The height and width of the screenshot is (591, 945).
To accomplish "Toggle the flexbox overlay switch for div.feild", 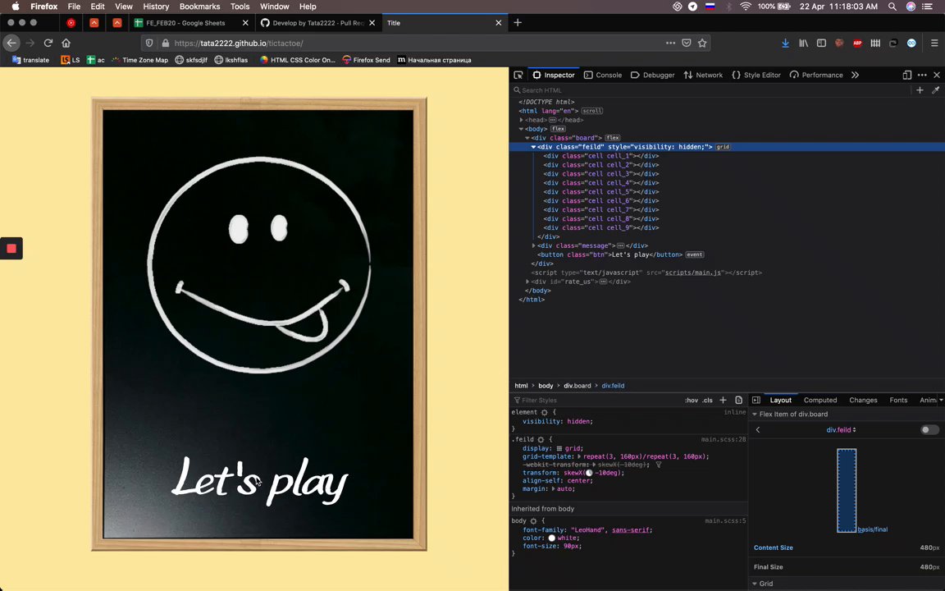I will tap(929, 430).
